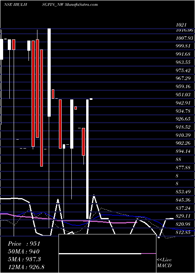Click the 967.29 axis value
This screenshot has height=273, width=195.
click(x=183, y=78)
